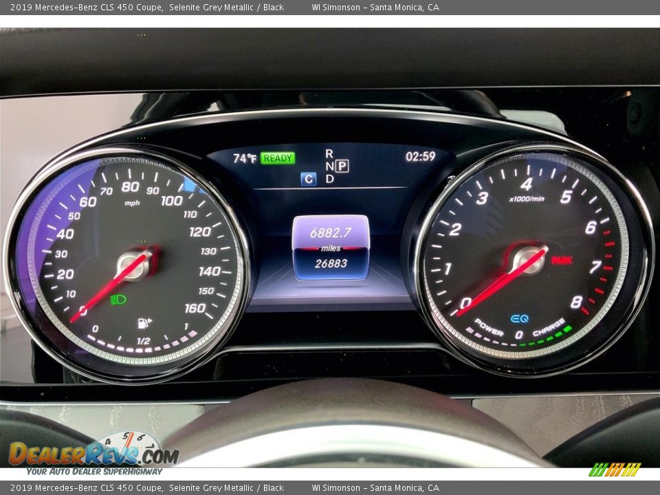Click the tachometer center hub
This screenshot has height=495, width=660.
click(529, 260)
